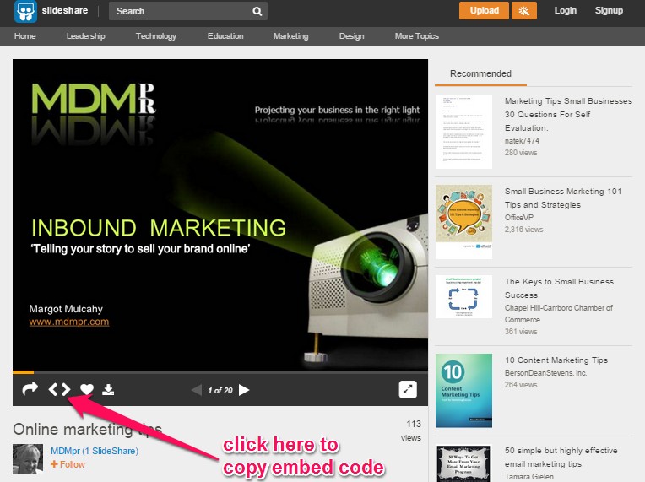Viewport: 645px width, 482px height.
Task: Click the www.mdmpr.com link in slide
Action: tap(69, 322)
